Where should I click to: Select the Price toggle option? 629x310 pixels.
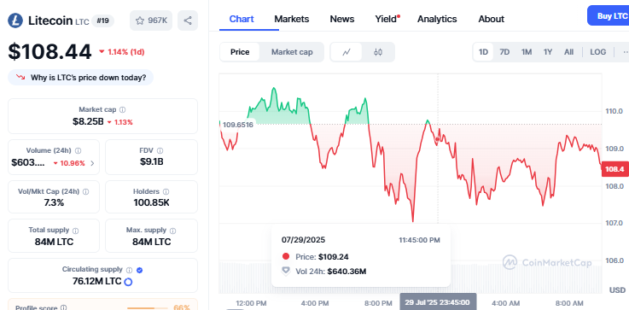tap(240, 52)
